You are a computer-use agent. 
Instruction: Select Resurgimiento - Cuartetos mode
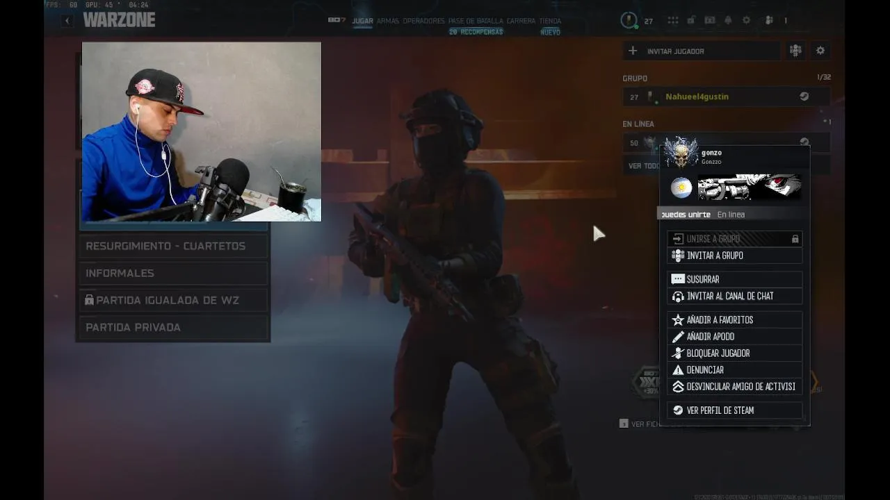pyautogui.click(x=173, y=246)
